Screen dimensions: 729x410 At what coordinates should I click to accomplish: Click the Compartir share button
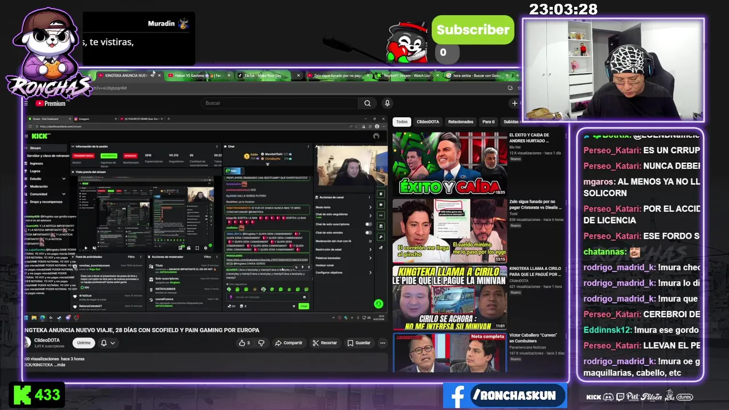[289, 343]
